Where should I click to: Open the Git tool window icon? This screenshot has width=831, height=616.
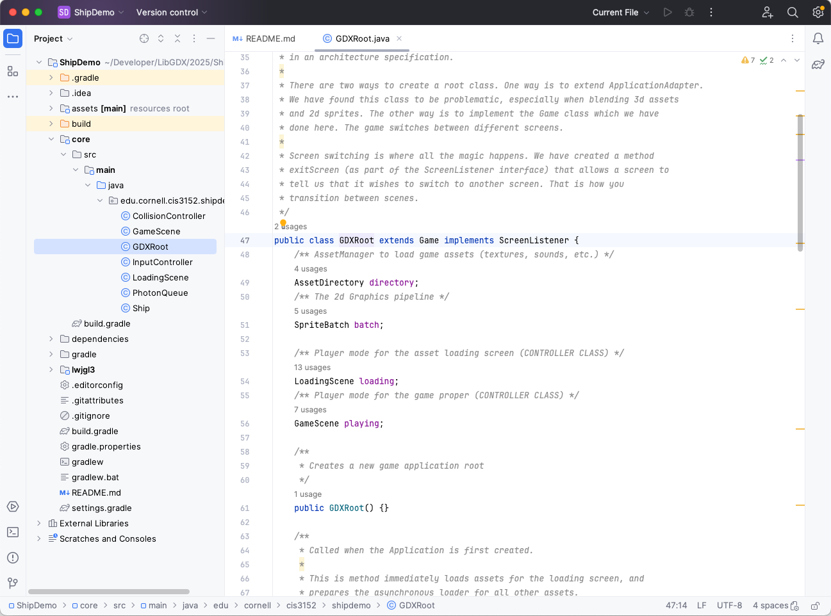(x=13, y=583)
